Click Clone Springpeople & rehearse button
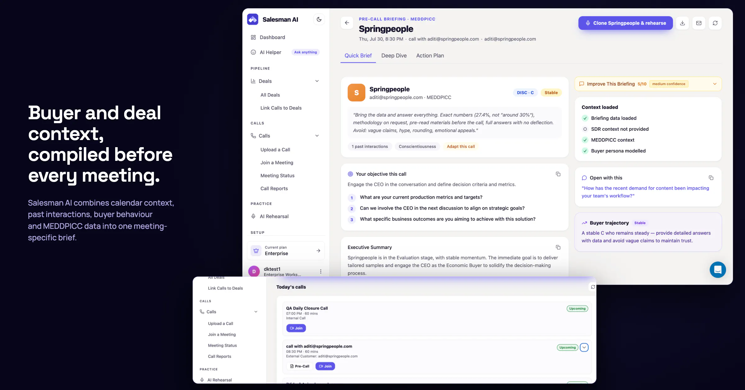 click(625, 23)
